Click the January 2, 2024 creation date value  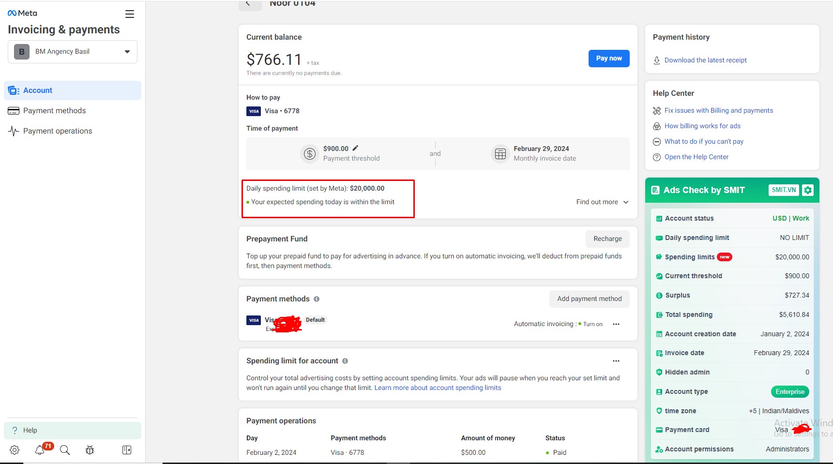[785, 334]
